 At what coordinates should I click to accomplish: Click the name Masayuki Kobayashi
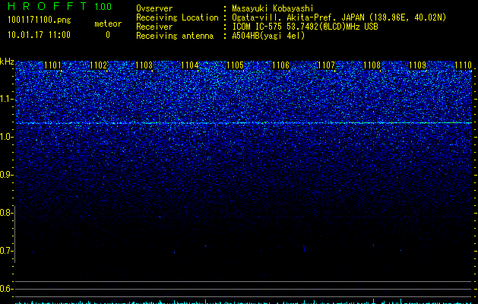coord(273,8)
